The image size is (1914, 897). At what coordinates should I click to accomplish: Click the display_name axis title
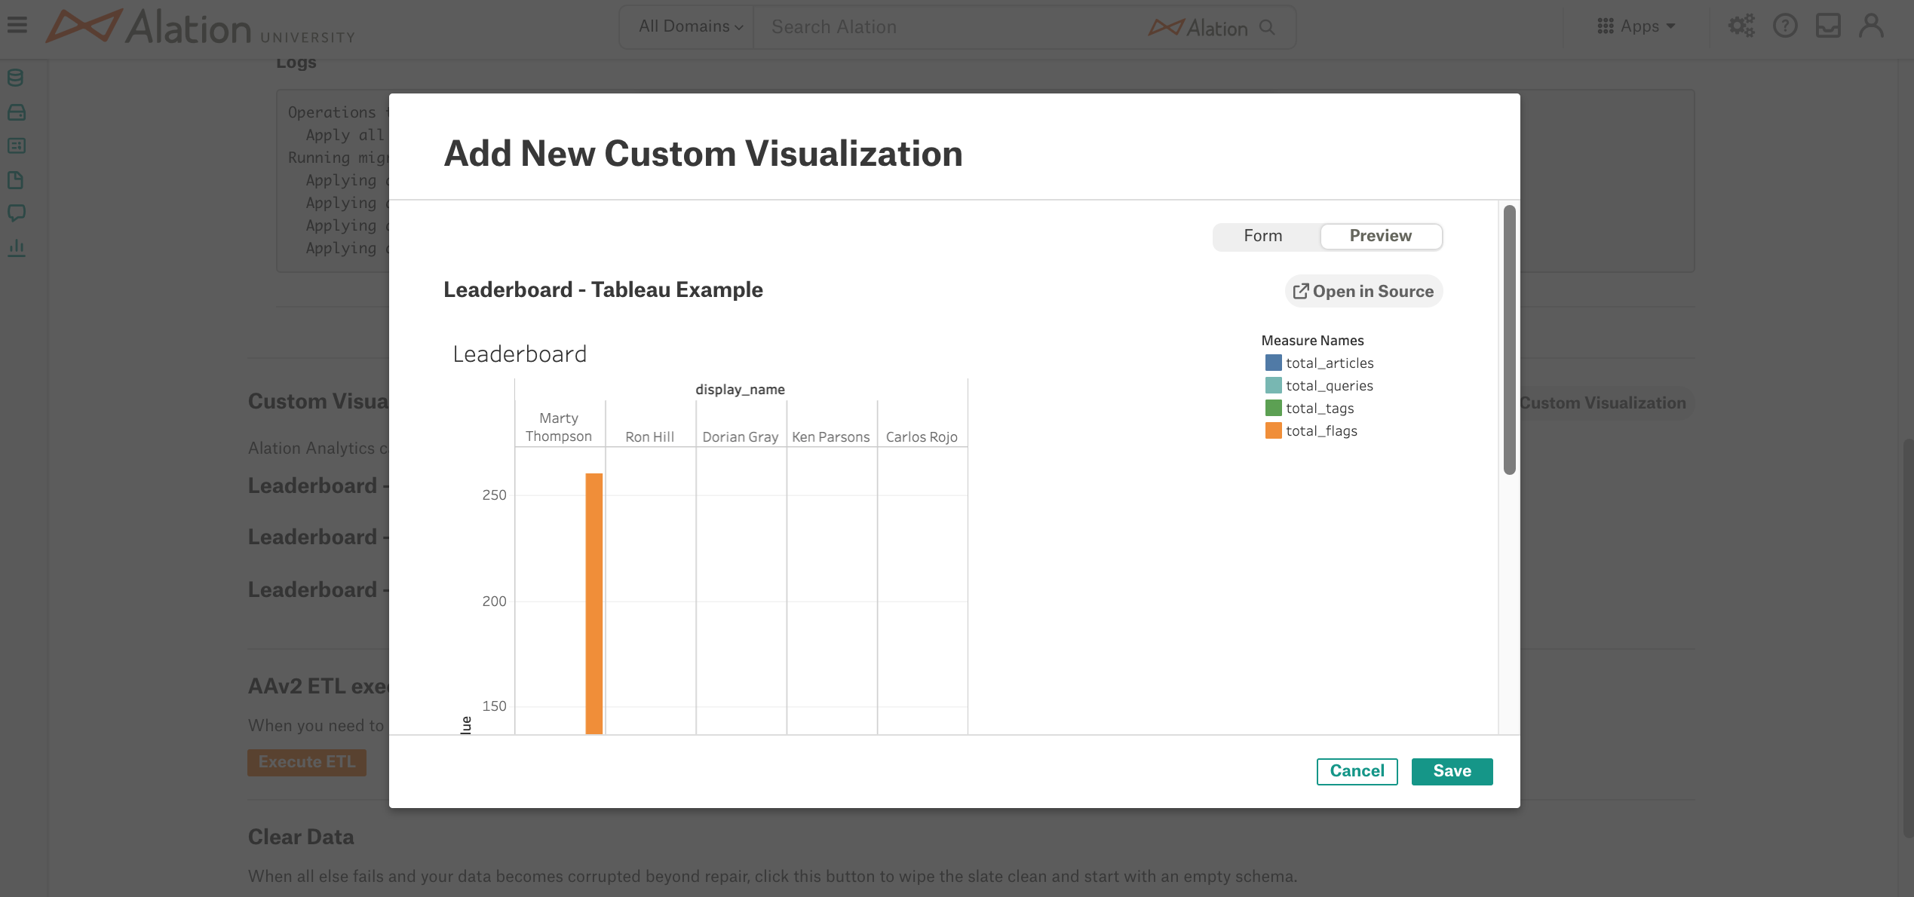click(740, 390)
